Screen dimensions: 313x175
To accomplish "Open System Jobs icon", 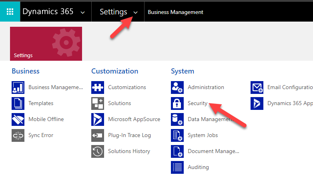I will [x=177, y=135].
